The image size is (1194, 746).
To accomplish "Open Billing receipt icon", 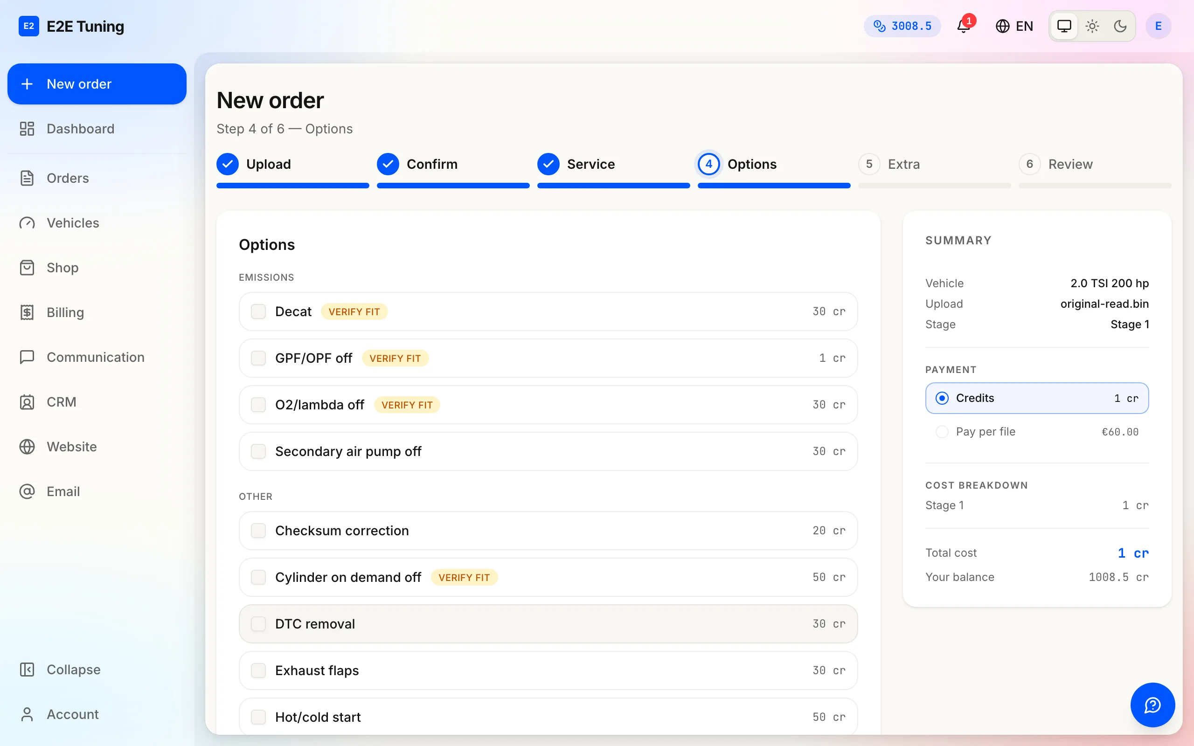I will click(x=27, y=312).
